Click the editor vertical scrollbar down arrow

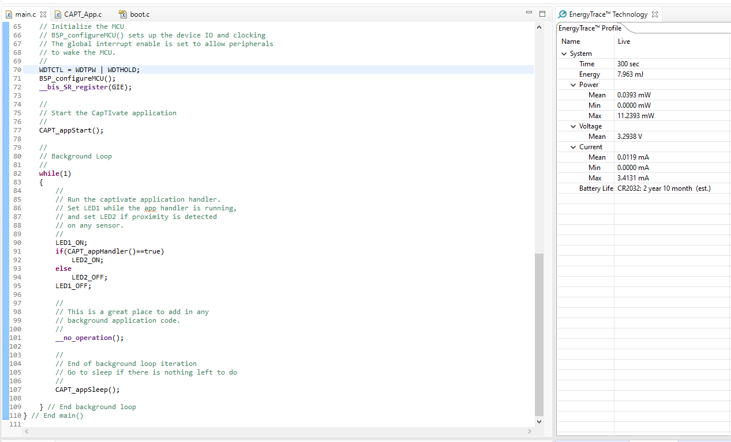coord(539,421)
